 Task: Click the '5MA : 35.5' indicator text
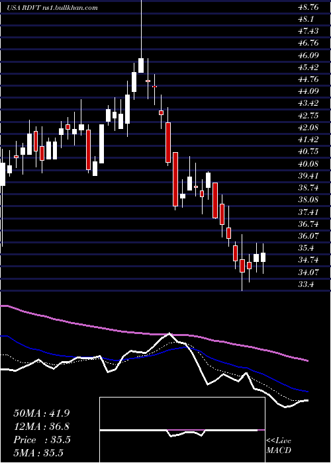38,453
